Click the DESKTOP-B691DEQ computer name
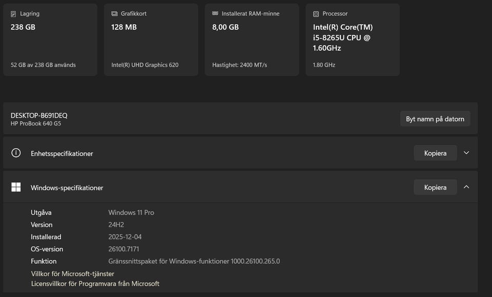The image size is (492, 297). click(x=39, y=115)
